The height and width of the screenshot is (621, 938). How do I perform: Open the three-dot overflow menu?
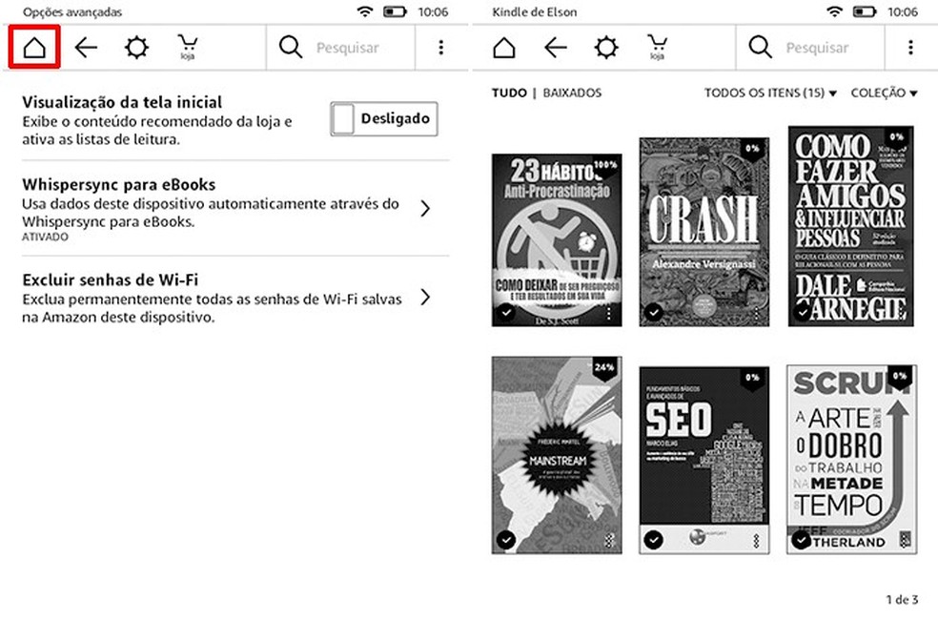441,47
